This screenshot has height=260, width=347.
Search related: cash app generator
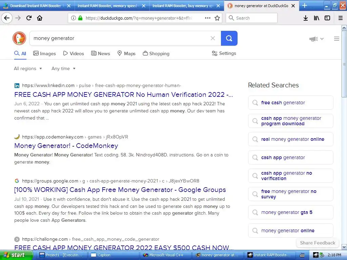tap(290, 157)
